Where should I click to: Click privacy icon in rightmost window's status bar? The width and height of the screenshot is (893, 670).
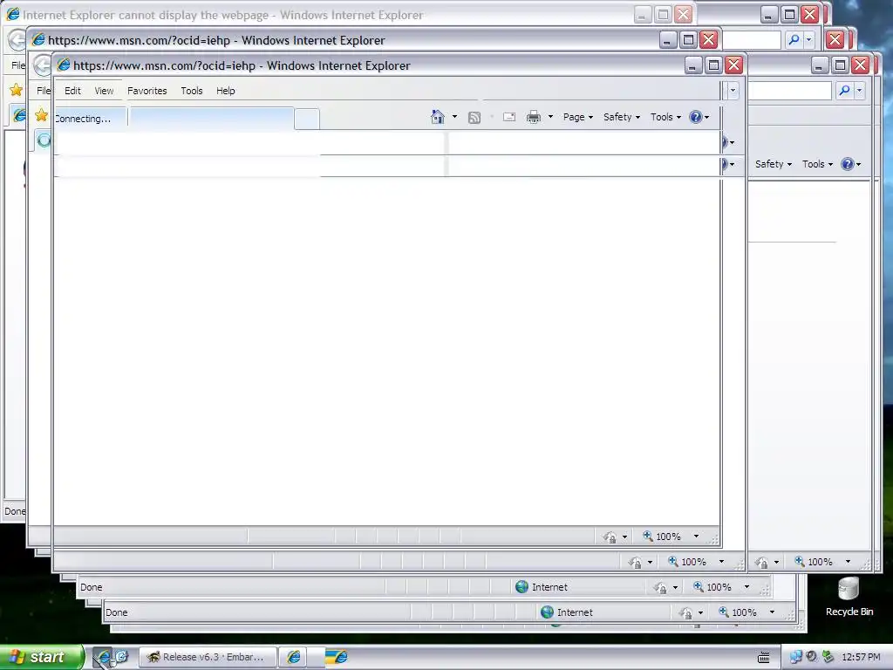(x=761, y=563)
